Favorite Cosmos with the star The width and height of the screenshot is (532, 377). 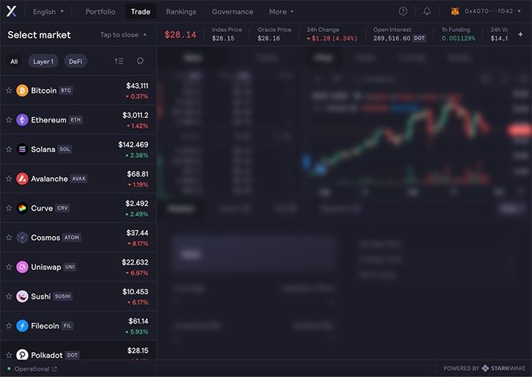[9, 238]
